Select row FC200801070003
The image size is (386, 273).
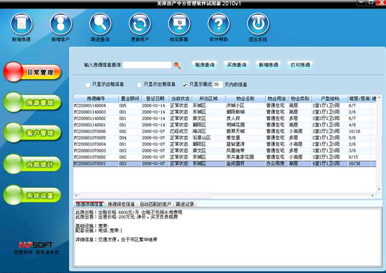pyautogui.click(x=225, y=151)
